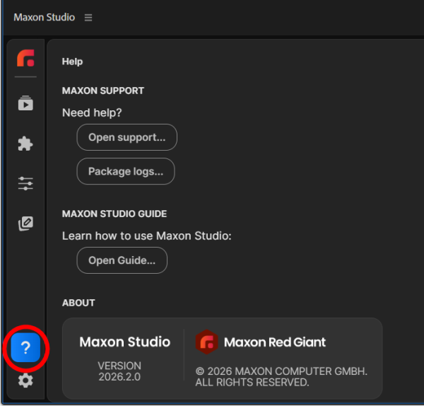Click the MAXON STUDIO GUIDE heading

tap(114, 214)
